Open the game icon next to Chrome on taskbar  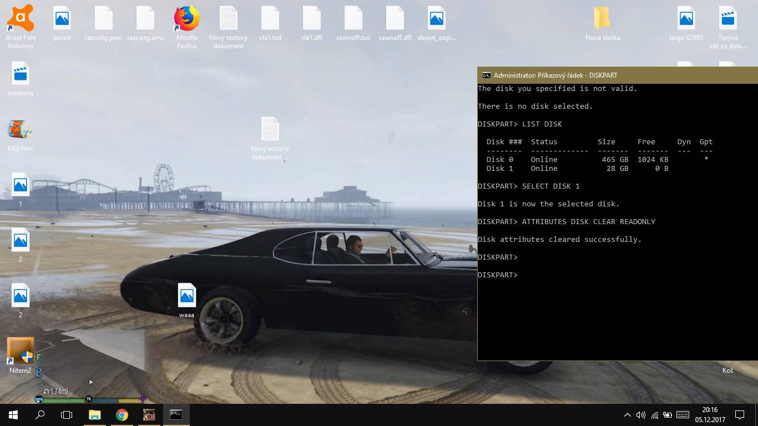click(x=149, y=414)
